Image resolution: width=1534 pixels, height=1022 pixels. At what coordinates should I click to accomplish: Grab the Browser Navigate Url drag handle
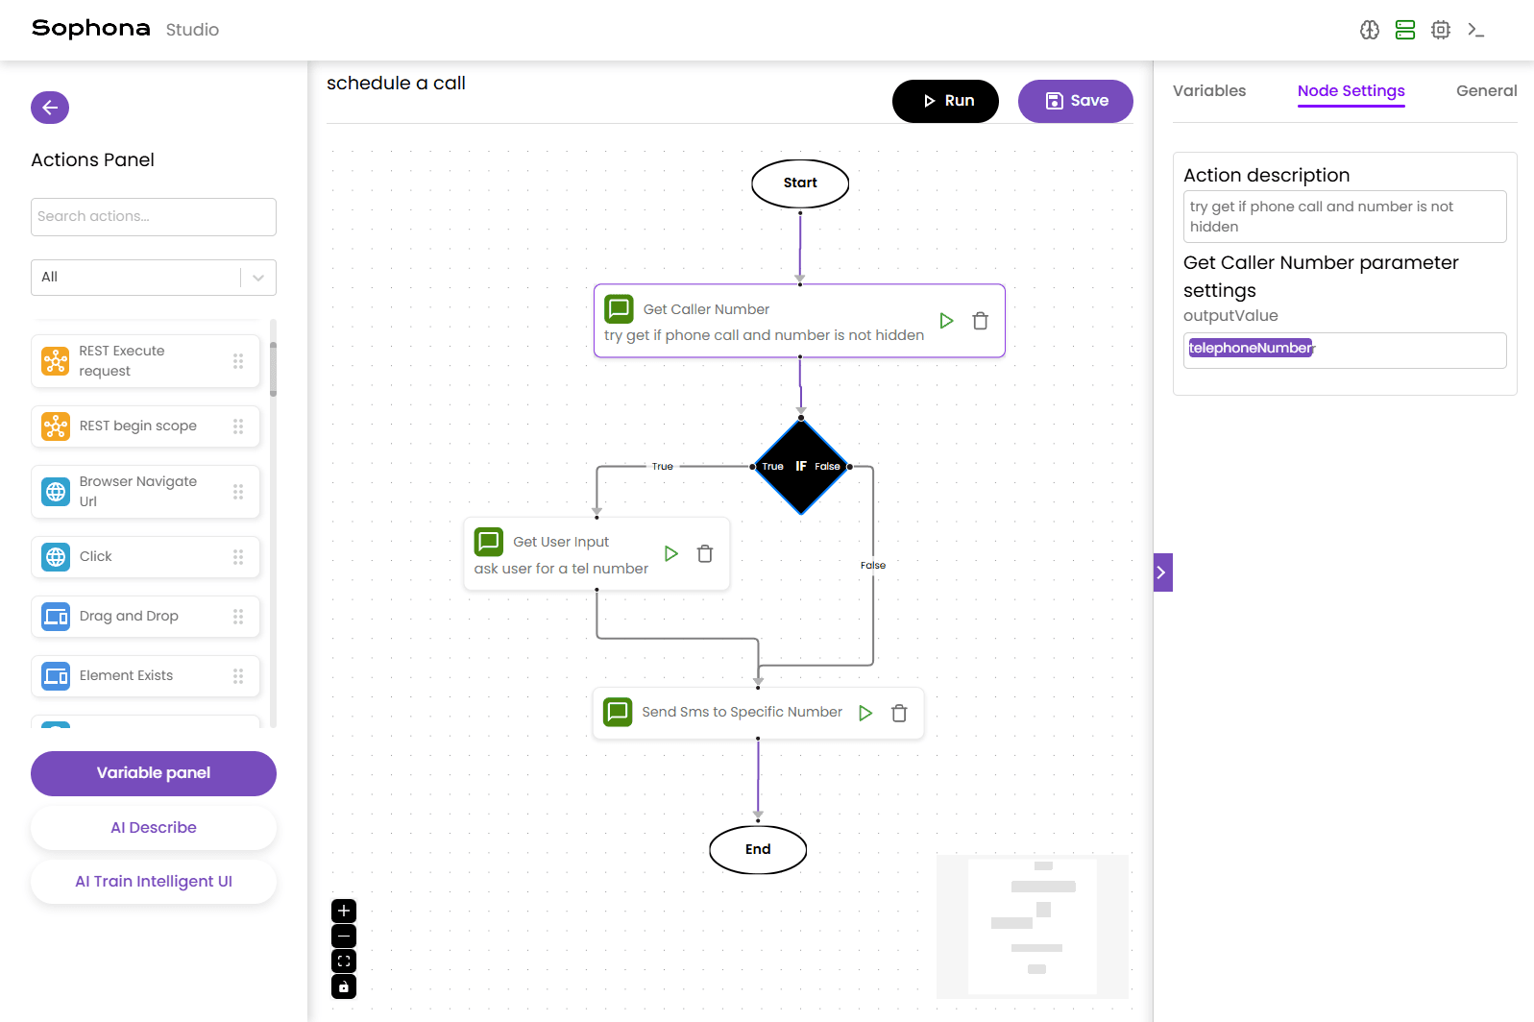tap(238, 492)
